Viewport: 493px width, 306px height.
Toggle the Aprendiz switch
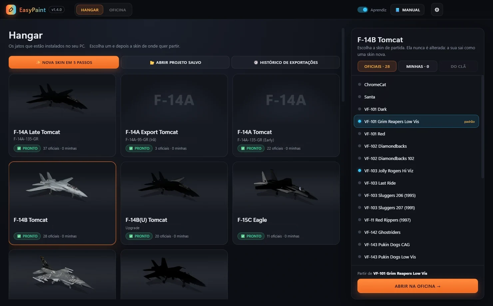click(x=362, y=10)
